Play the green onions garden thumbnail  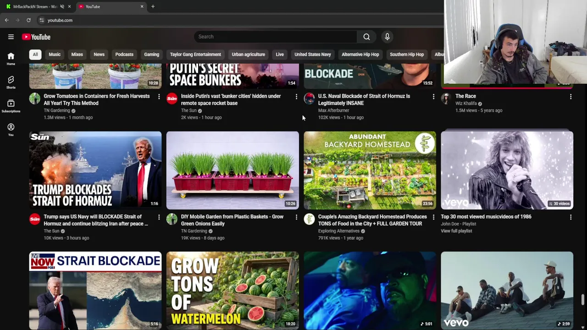pos(233,170)
